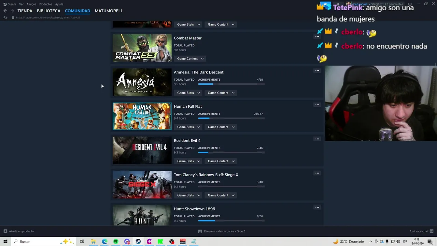The width and height of the screenshot is (437, 246).
Task: Expand Game Content for Rainbow Six Siege X
Action: coord(221,195)
